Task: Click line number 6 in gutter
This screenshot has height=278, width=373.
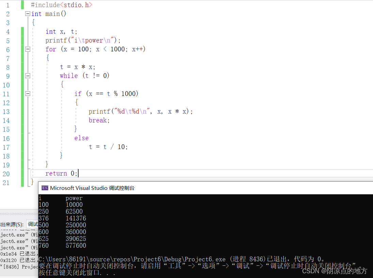Action: (x=8, y=50)
